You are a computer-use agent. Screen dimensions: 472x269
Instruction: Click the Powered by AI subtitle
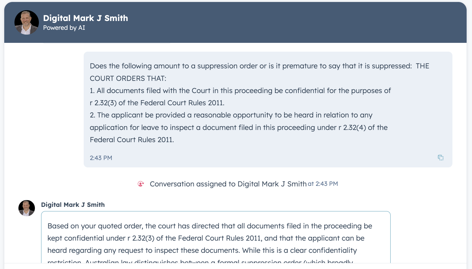point(64,28)
